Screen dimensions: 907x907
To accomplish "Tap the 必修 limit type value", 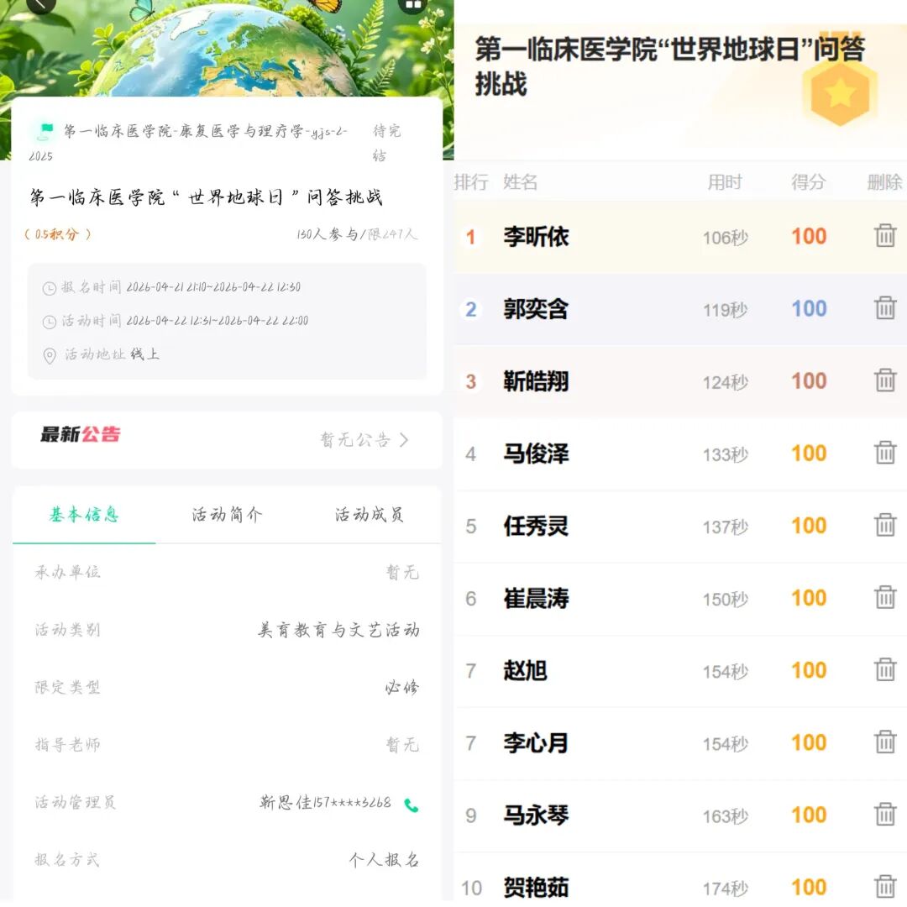I will click(402, 687).
